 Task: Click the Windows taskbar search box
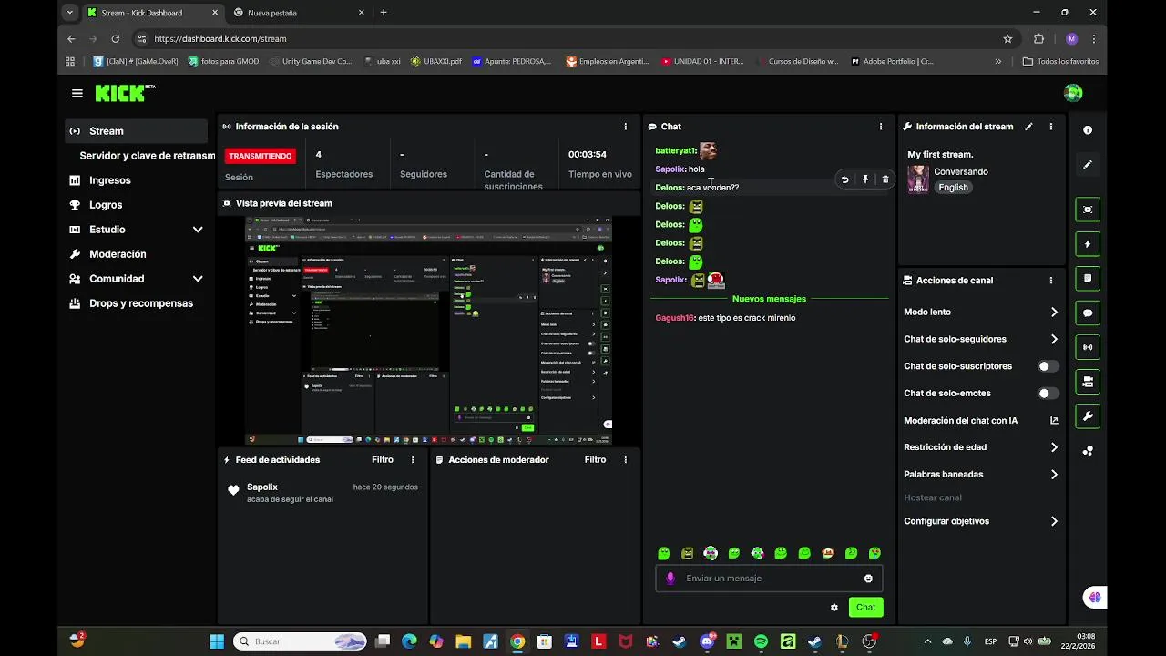tap(301, 641)
